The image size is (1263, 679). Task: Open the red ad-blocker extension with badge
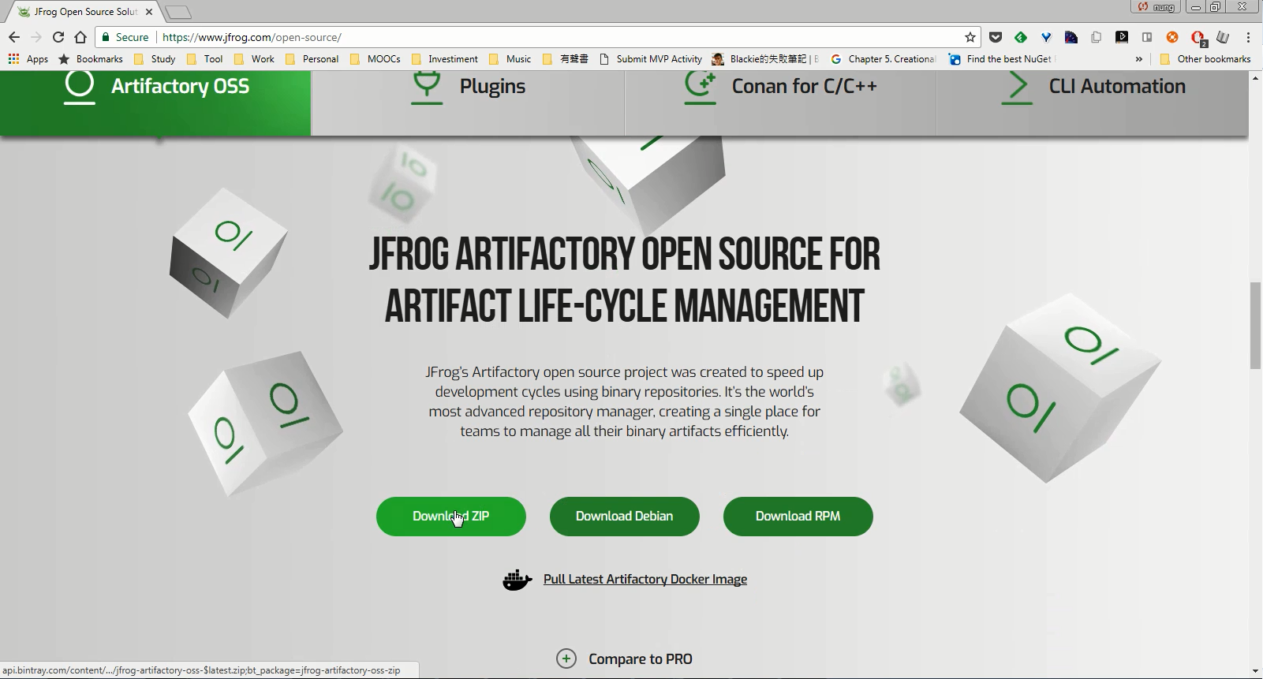coord(1198,38)
